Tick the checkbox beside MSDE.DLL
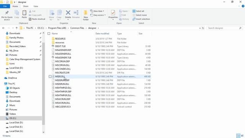Image resolution: width=245 pixels, height=138 pixels. pyautogui.click(x=50, y=77)
